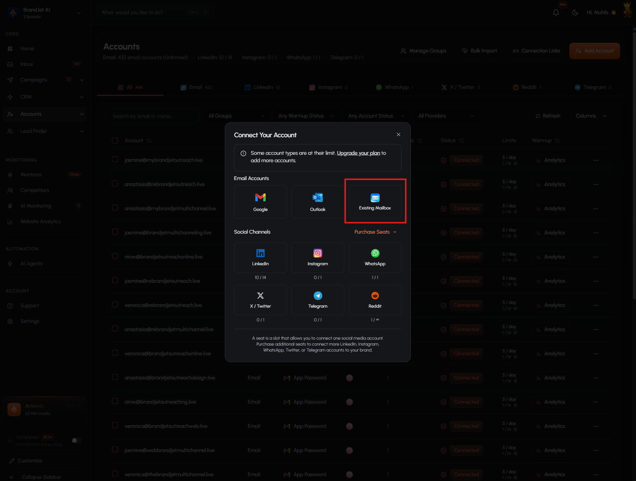Image resolution: width=636 pixels, height=481 pixels.
Task: Click the Refresh button
Action: coord(548,116)
